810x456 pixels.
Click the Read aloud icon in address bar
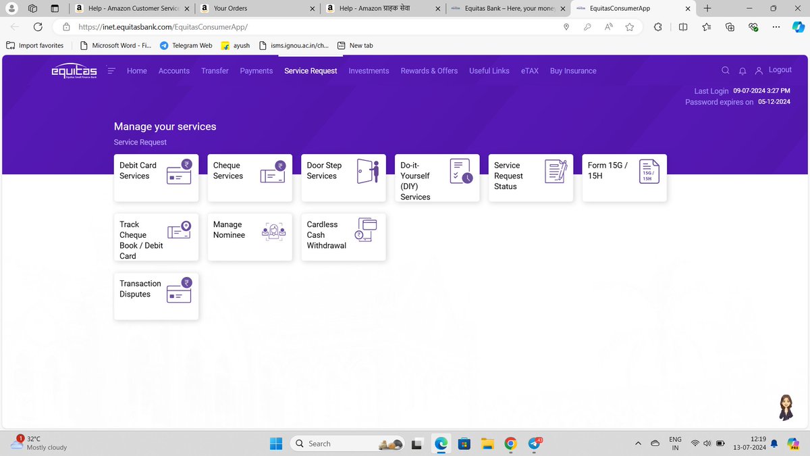[x=609, y=27]
